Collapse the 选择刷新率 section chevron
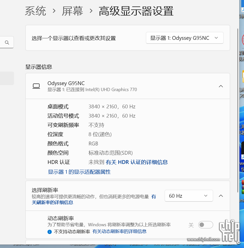 pos(221,196)
